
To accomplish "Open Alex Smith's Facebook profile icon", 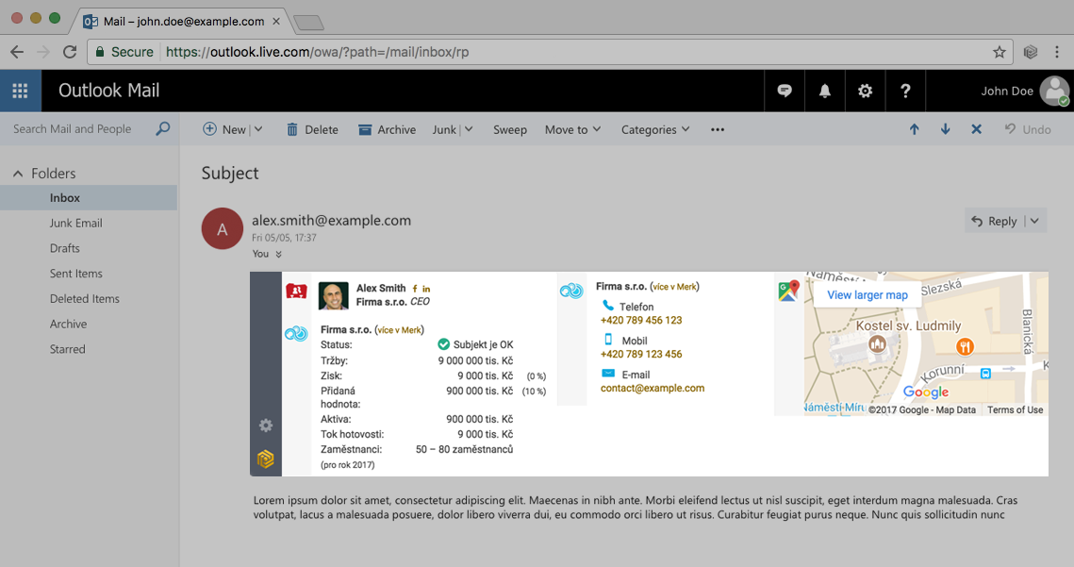I will (x=414, y=289).
